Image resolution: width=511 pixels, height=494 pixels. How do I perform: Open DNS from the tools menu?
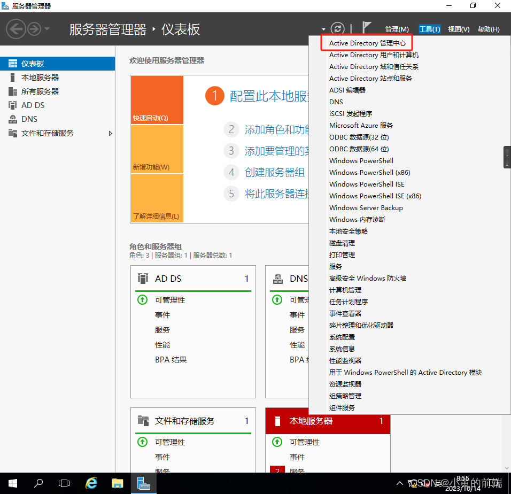pos(336,102)
